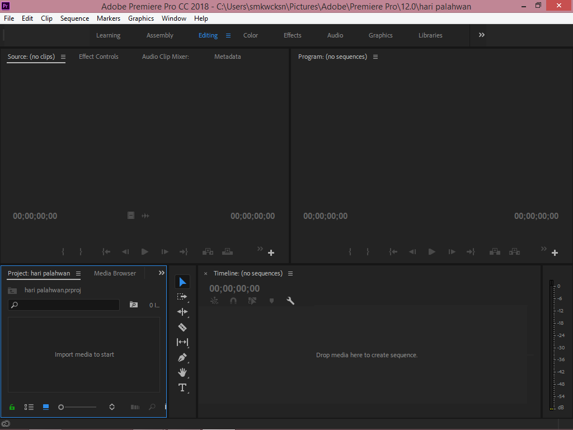This screenshot has width=573, height=430.
Task: Click Insert button in Source monitor
Action: click(208, 251)
